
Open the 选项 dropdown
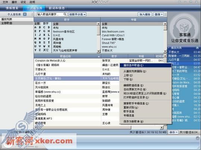point(158,15)
